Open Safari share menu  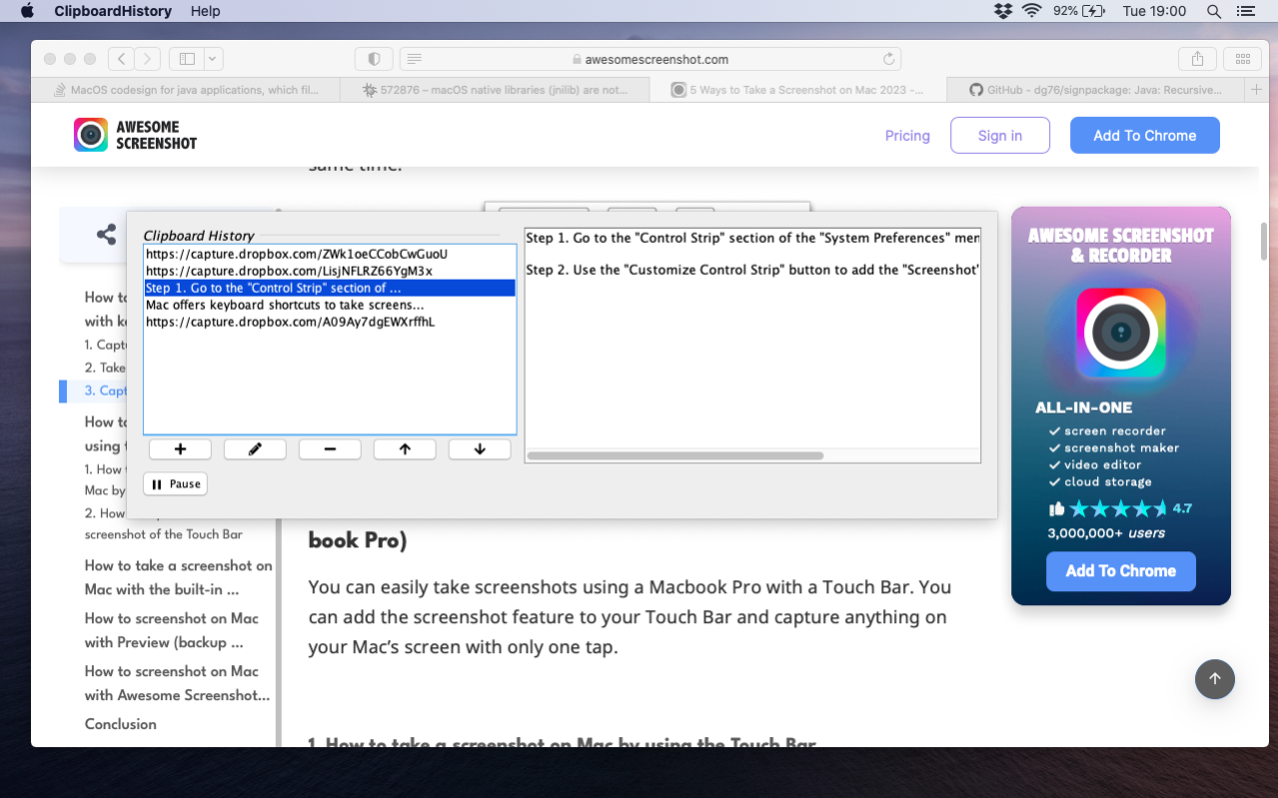[1197, 59]
